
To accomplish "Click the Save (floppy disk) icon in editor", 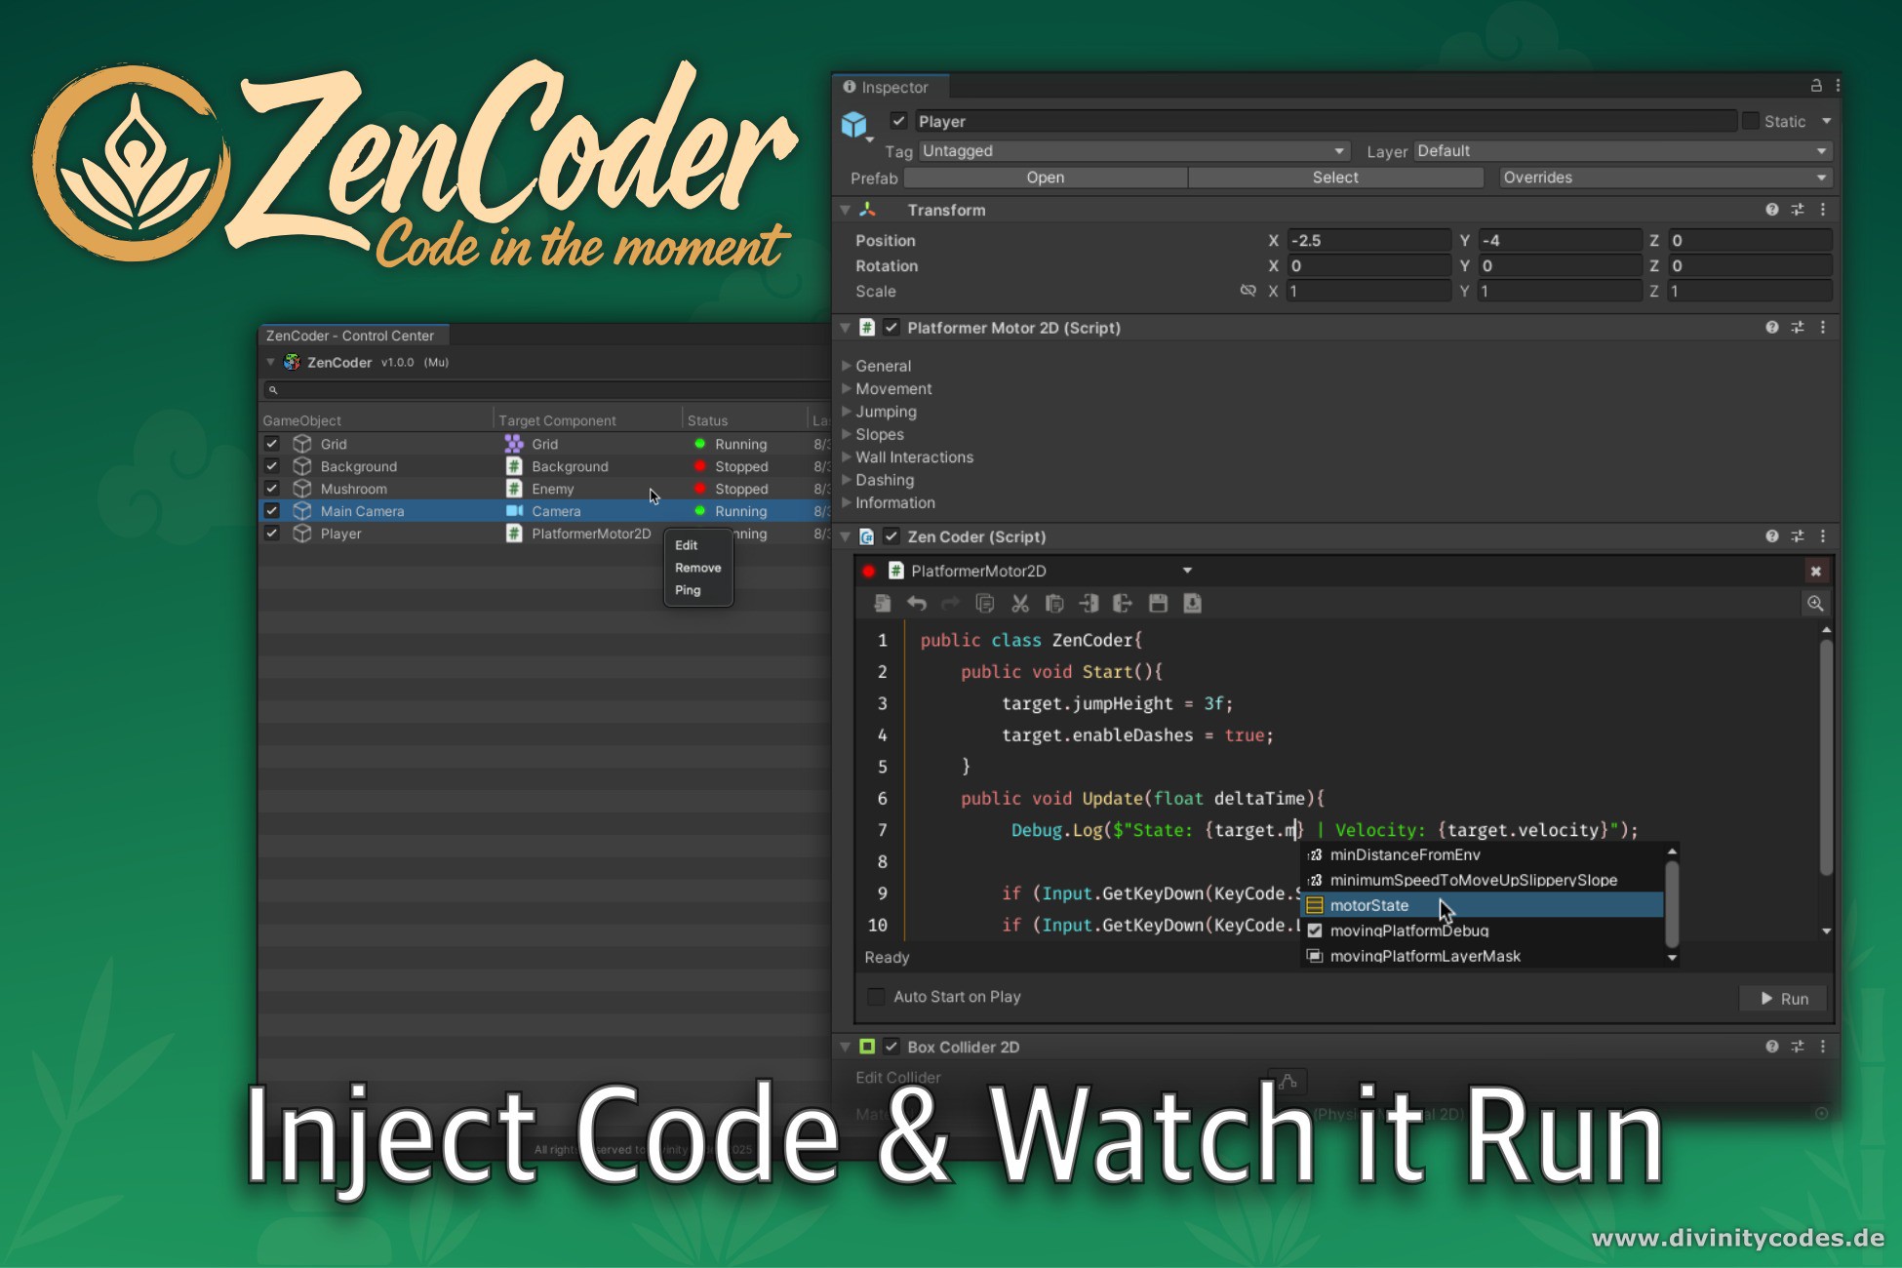I will [1158, 603].
